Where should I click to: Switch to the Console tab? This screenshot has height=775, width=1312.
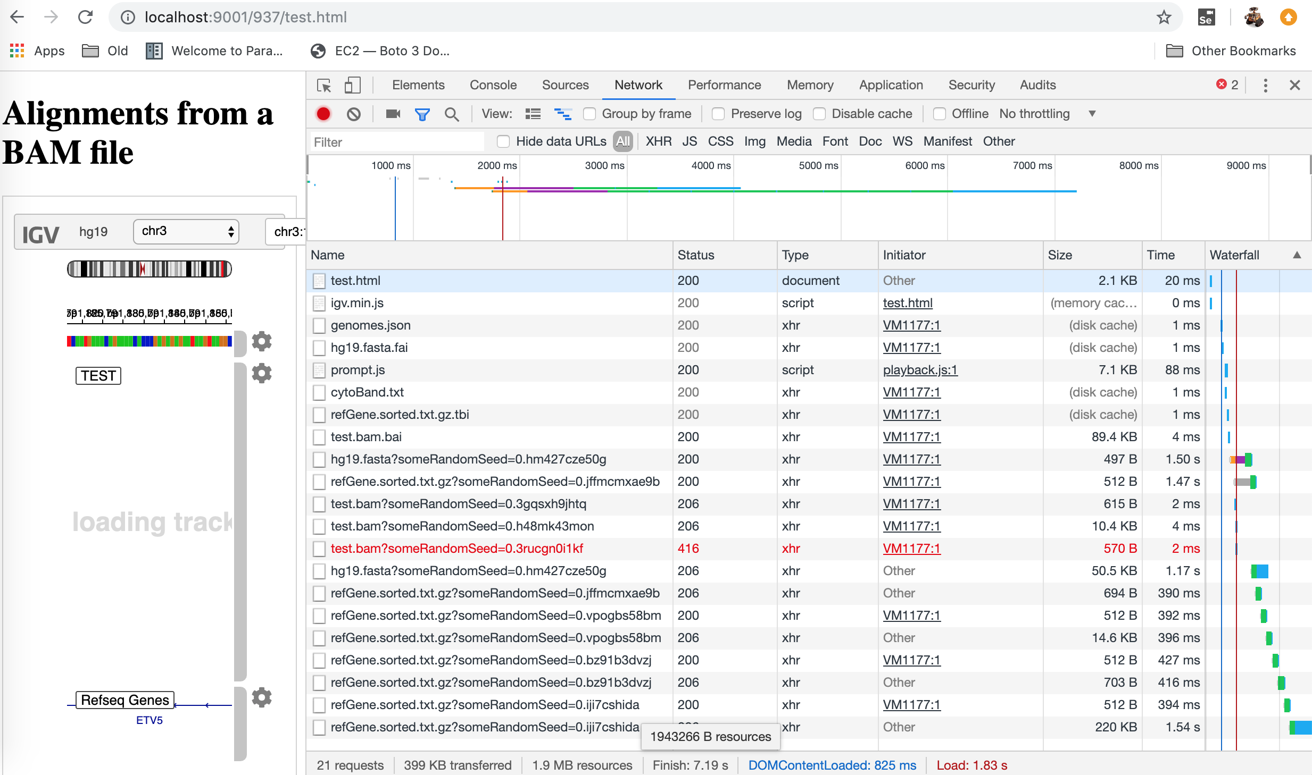pyautogui.click(x=492, y=85)
